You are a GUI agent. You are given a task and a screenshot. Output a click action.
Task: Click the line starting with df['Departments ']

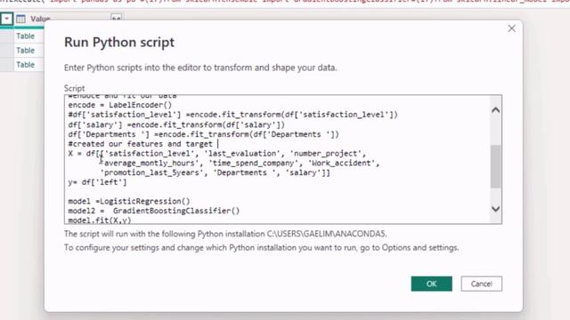pos(204,134)
